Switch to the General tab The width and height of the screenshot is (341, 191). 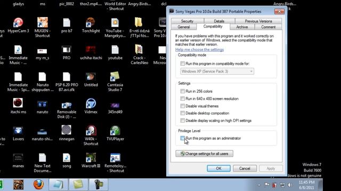(x=184, y=27)
